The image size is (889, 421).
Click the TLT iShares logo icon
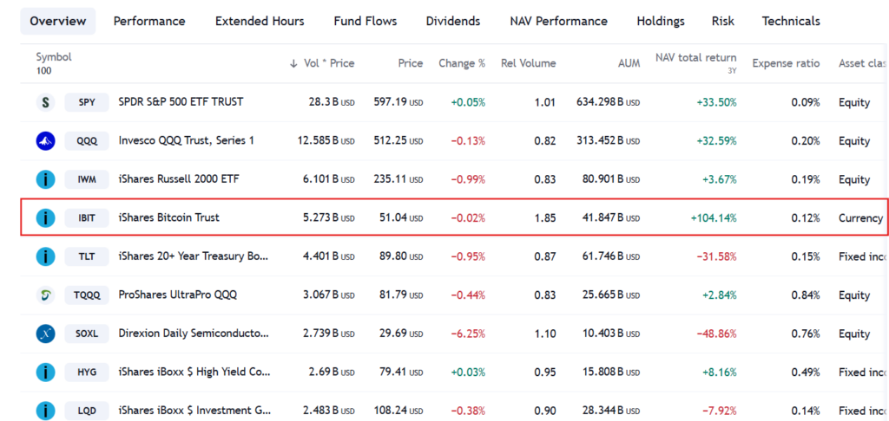click(x=45, y=256)
